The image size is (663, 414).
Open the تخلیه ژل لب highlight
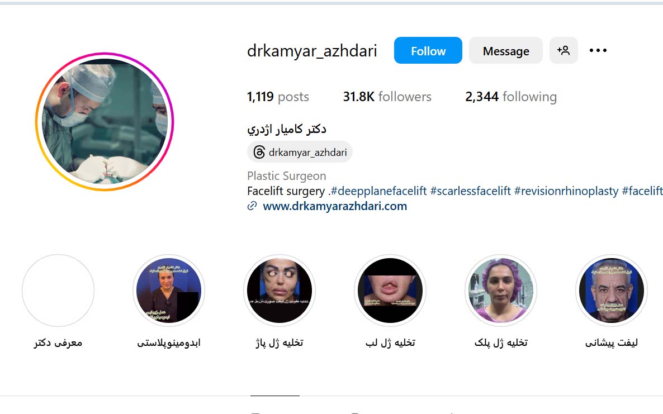(390, 290)
